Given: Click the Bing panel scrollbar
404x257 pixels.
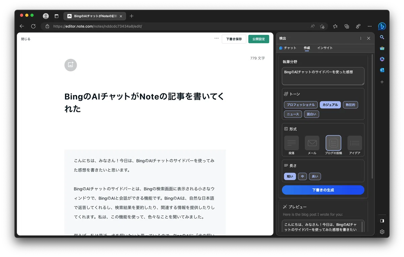Looking at the screenshot, I should pyautogui.click(x=372, y=116).
